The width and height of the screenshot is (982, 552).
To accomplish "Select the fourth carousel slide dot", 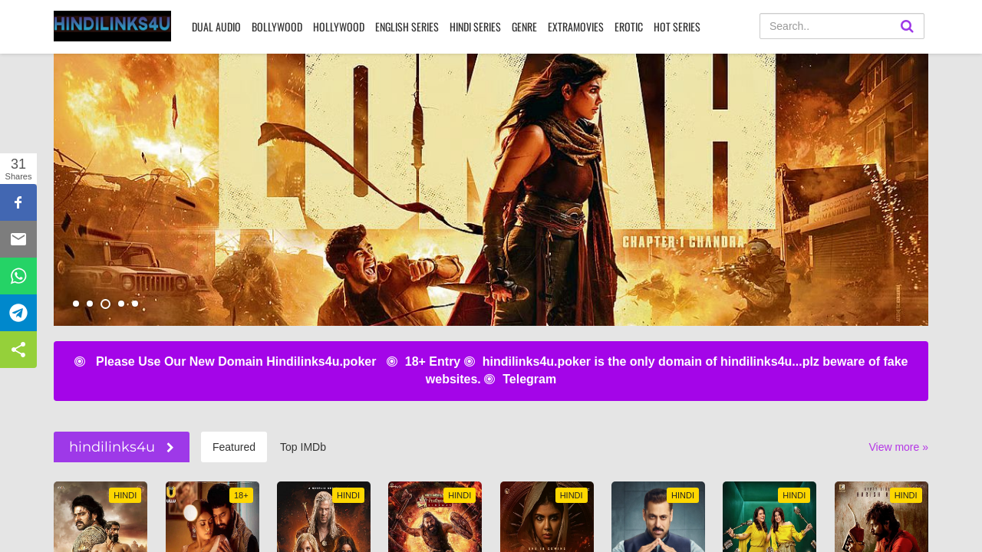I will [x=121, y=304].
